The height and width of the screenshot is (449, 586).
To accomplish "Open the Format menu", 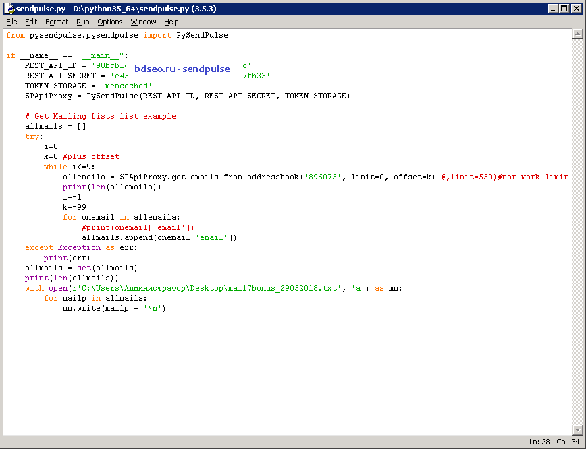I will [x=57, y=22].
